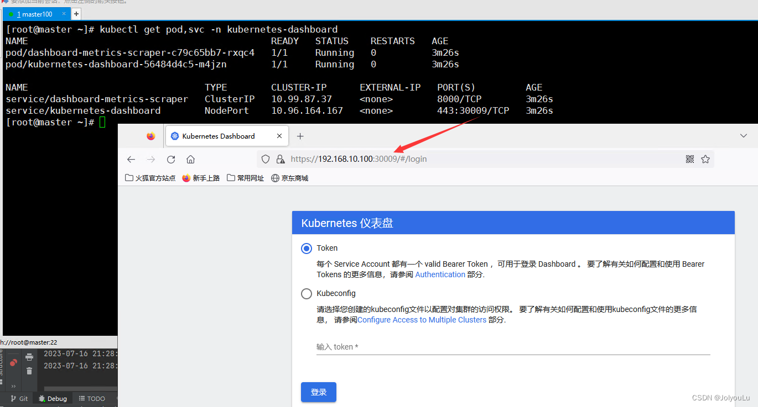Click the Firefox logo icon left of the tab

[151, 136]
